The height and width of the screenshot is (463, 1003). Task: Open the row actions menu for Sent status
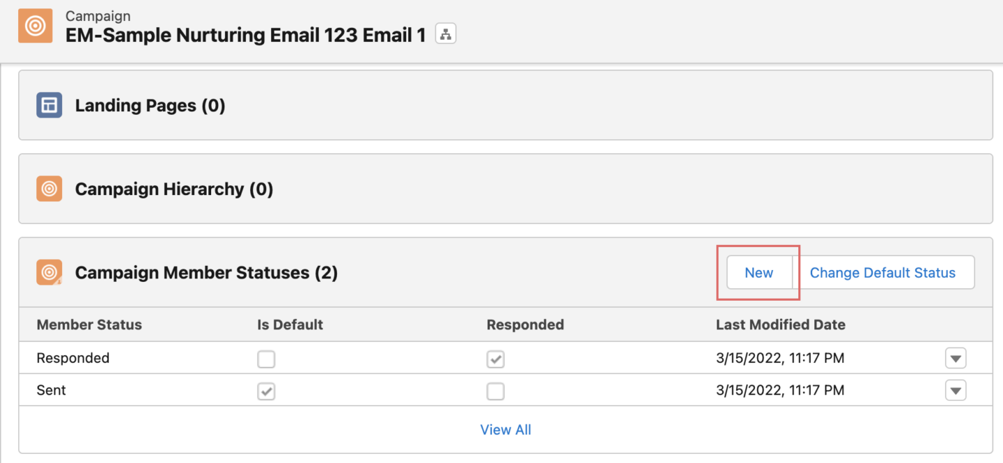pos(955,391)
